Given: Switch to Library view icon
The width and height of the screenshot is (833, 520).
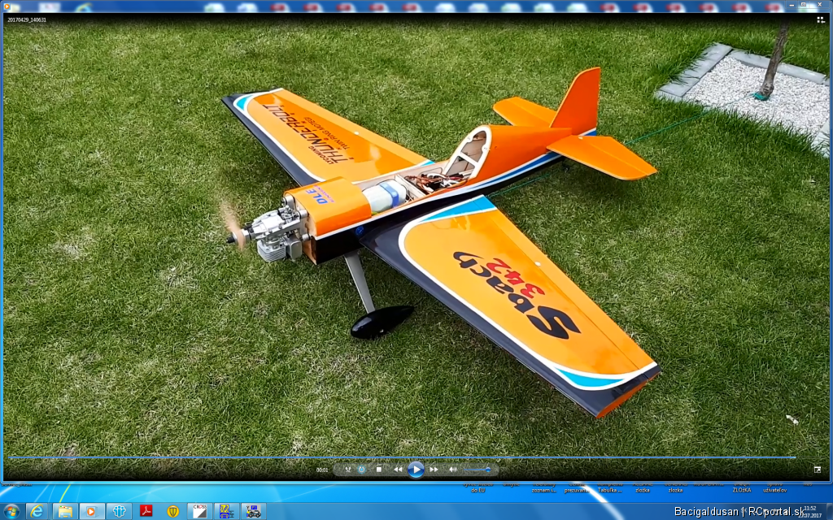Looking at the screenshot, I should click(821, 19).
